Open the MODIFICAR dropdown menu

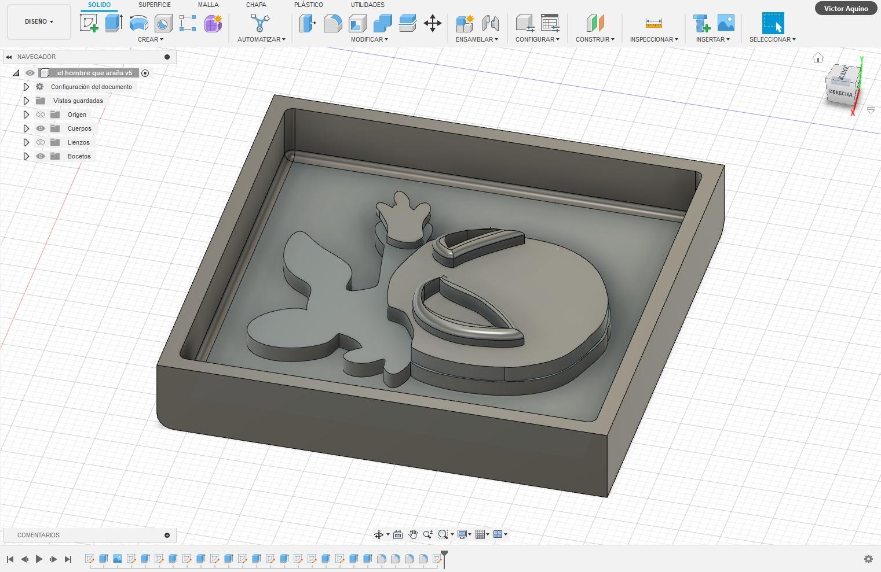(370, 39)
